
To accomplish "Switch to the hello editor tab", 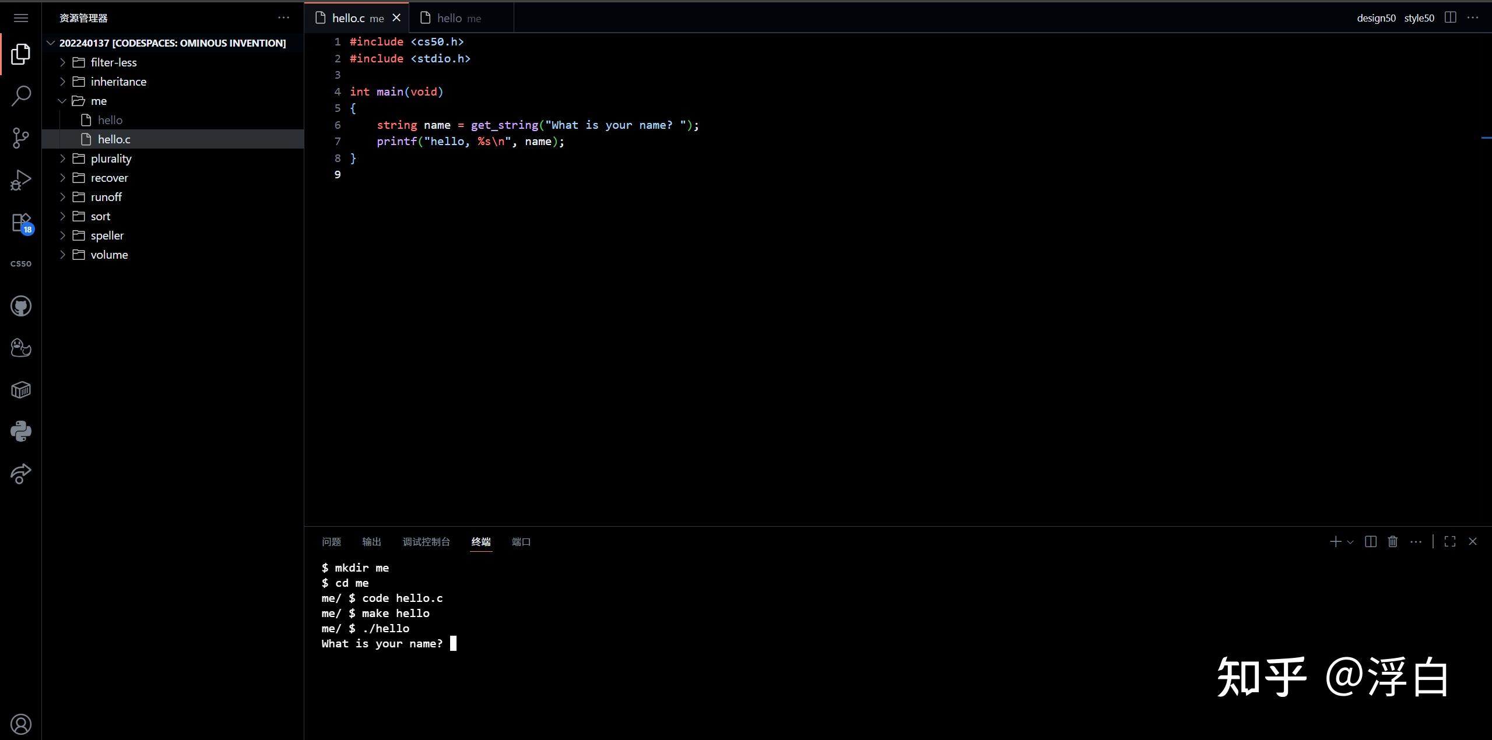I will [450, 18].
